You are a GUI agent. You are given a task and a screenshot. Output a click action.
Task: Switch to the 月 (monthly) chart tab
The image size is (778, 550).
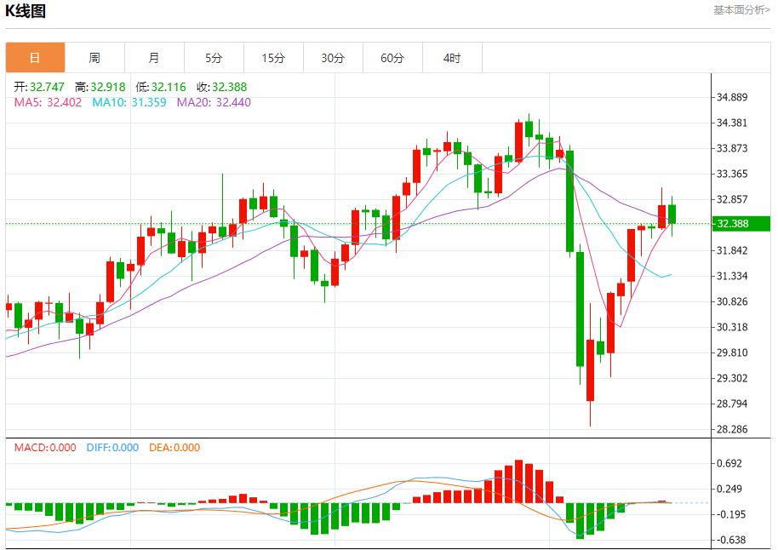(x=154, y=58)
